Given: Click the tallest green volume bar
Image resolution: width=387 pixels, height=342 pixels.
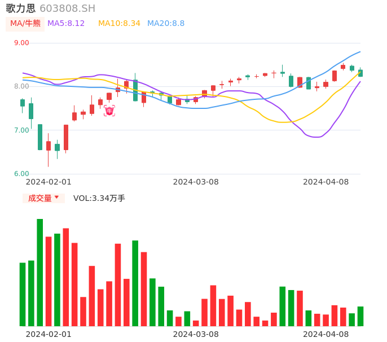Looking at the screenshot, I should click(x=40, y=272).
